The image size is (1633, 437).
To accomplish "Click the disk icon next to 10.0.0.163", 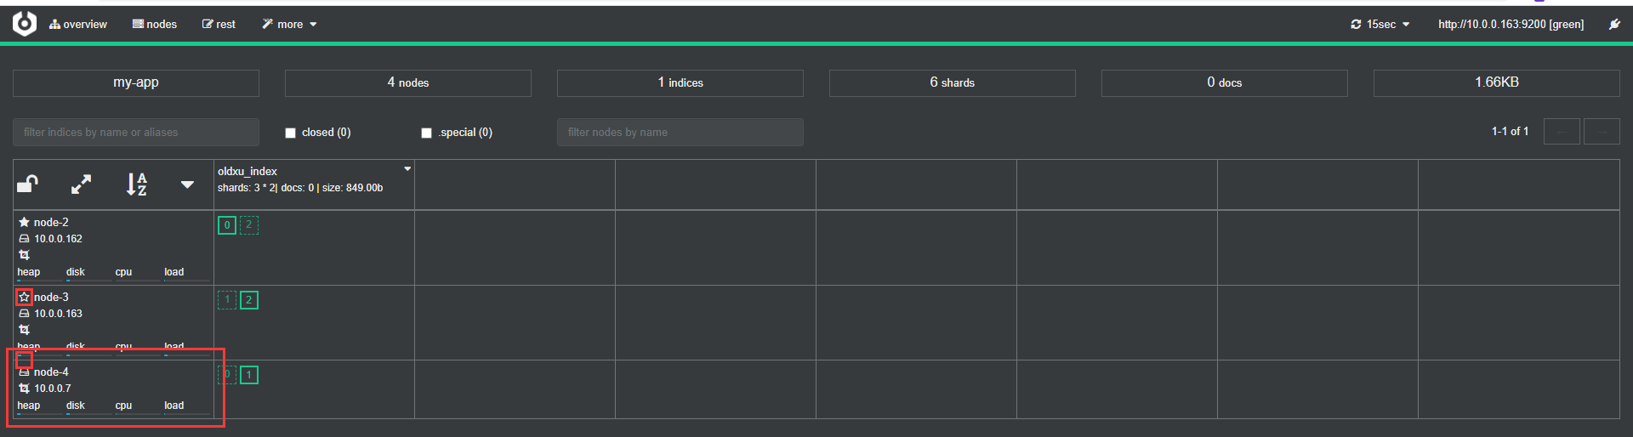I will click(24, 314).
